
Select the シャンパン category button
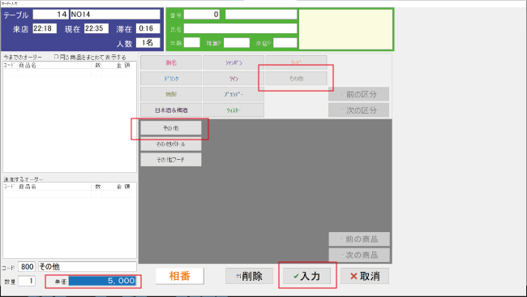(234, 62)
